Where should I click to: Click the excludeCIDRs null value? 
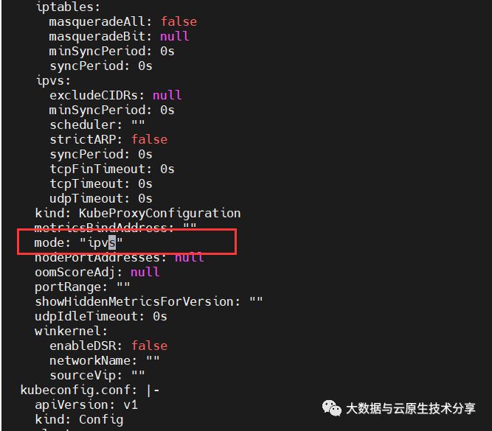click(167, 95)
